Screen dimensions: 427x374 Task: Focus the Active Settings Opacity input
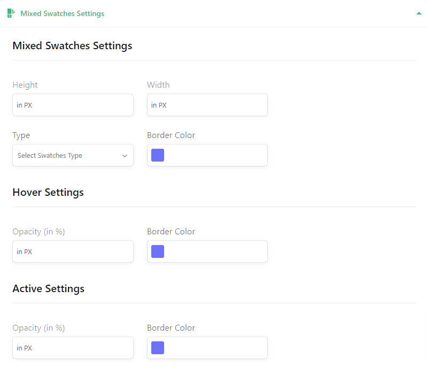coord(73,348)
